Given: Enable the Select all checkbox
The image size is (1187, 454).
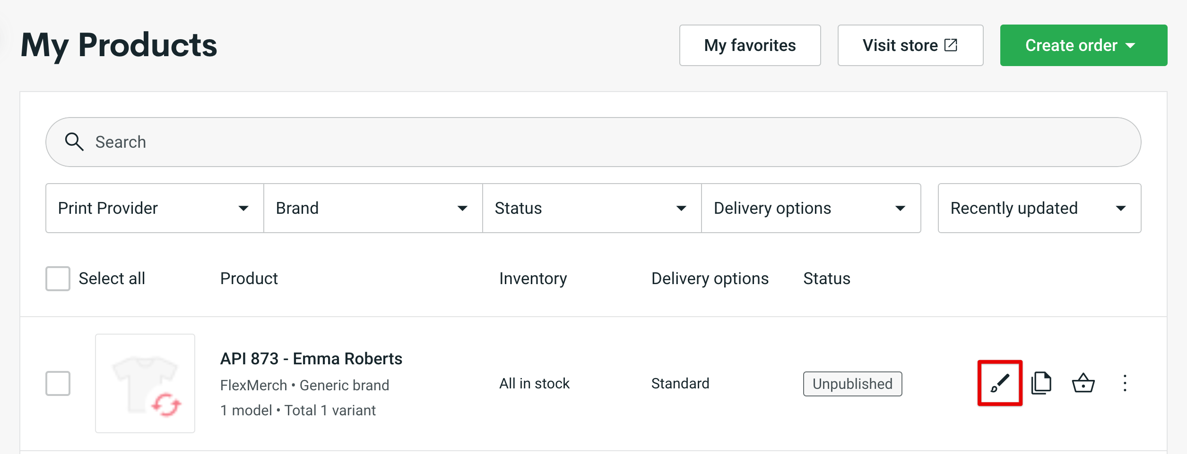Looking at the screenshot, I should click(57, 278).
